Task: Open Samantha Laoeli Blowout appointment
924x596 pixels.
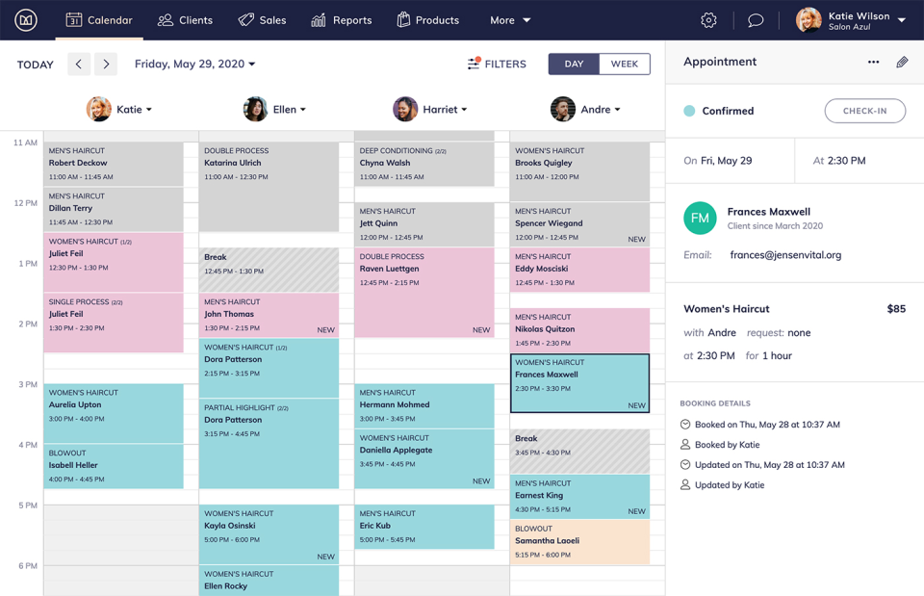Action: (579, 542)
